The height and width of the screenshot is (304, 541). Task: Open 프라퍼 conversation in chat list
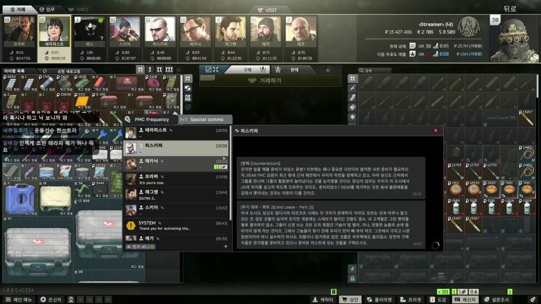(x=177, y=179)
